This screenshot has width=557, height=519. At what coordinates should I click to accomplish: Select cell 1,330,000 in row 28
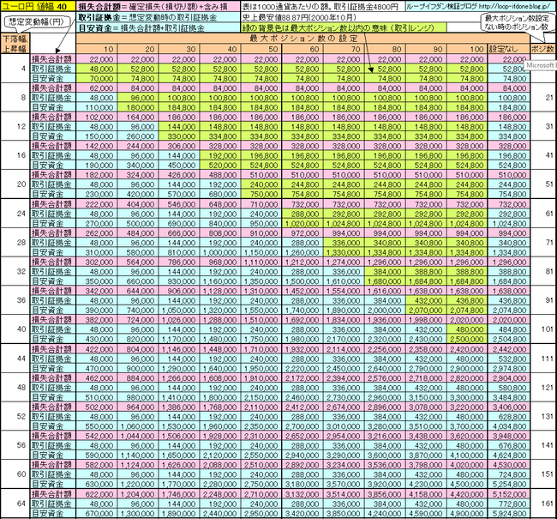coord(344,252)
